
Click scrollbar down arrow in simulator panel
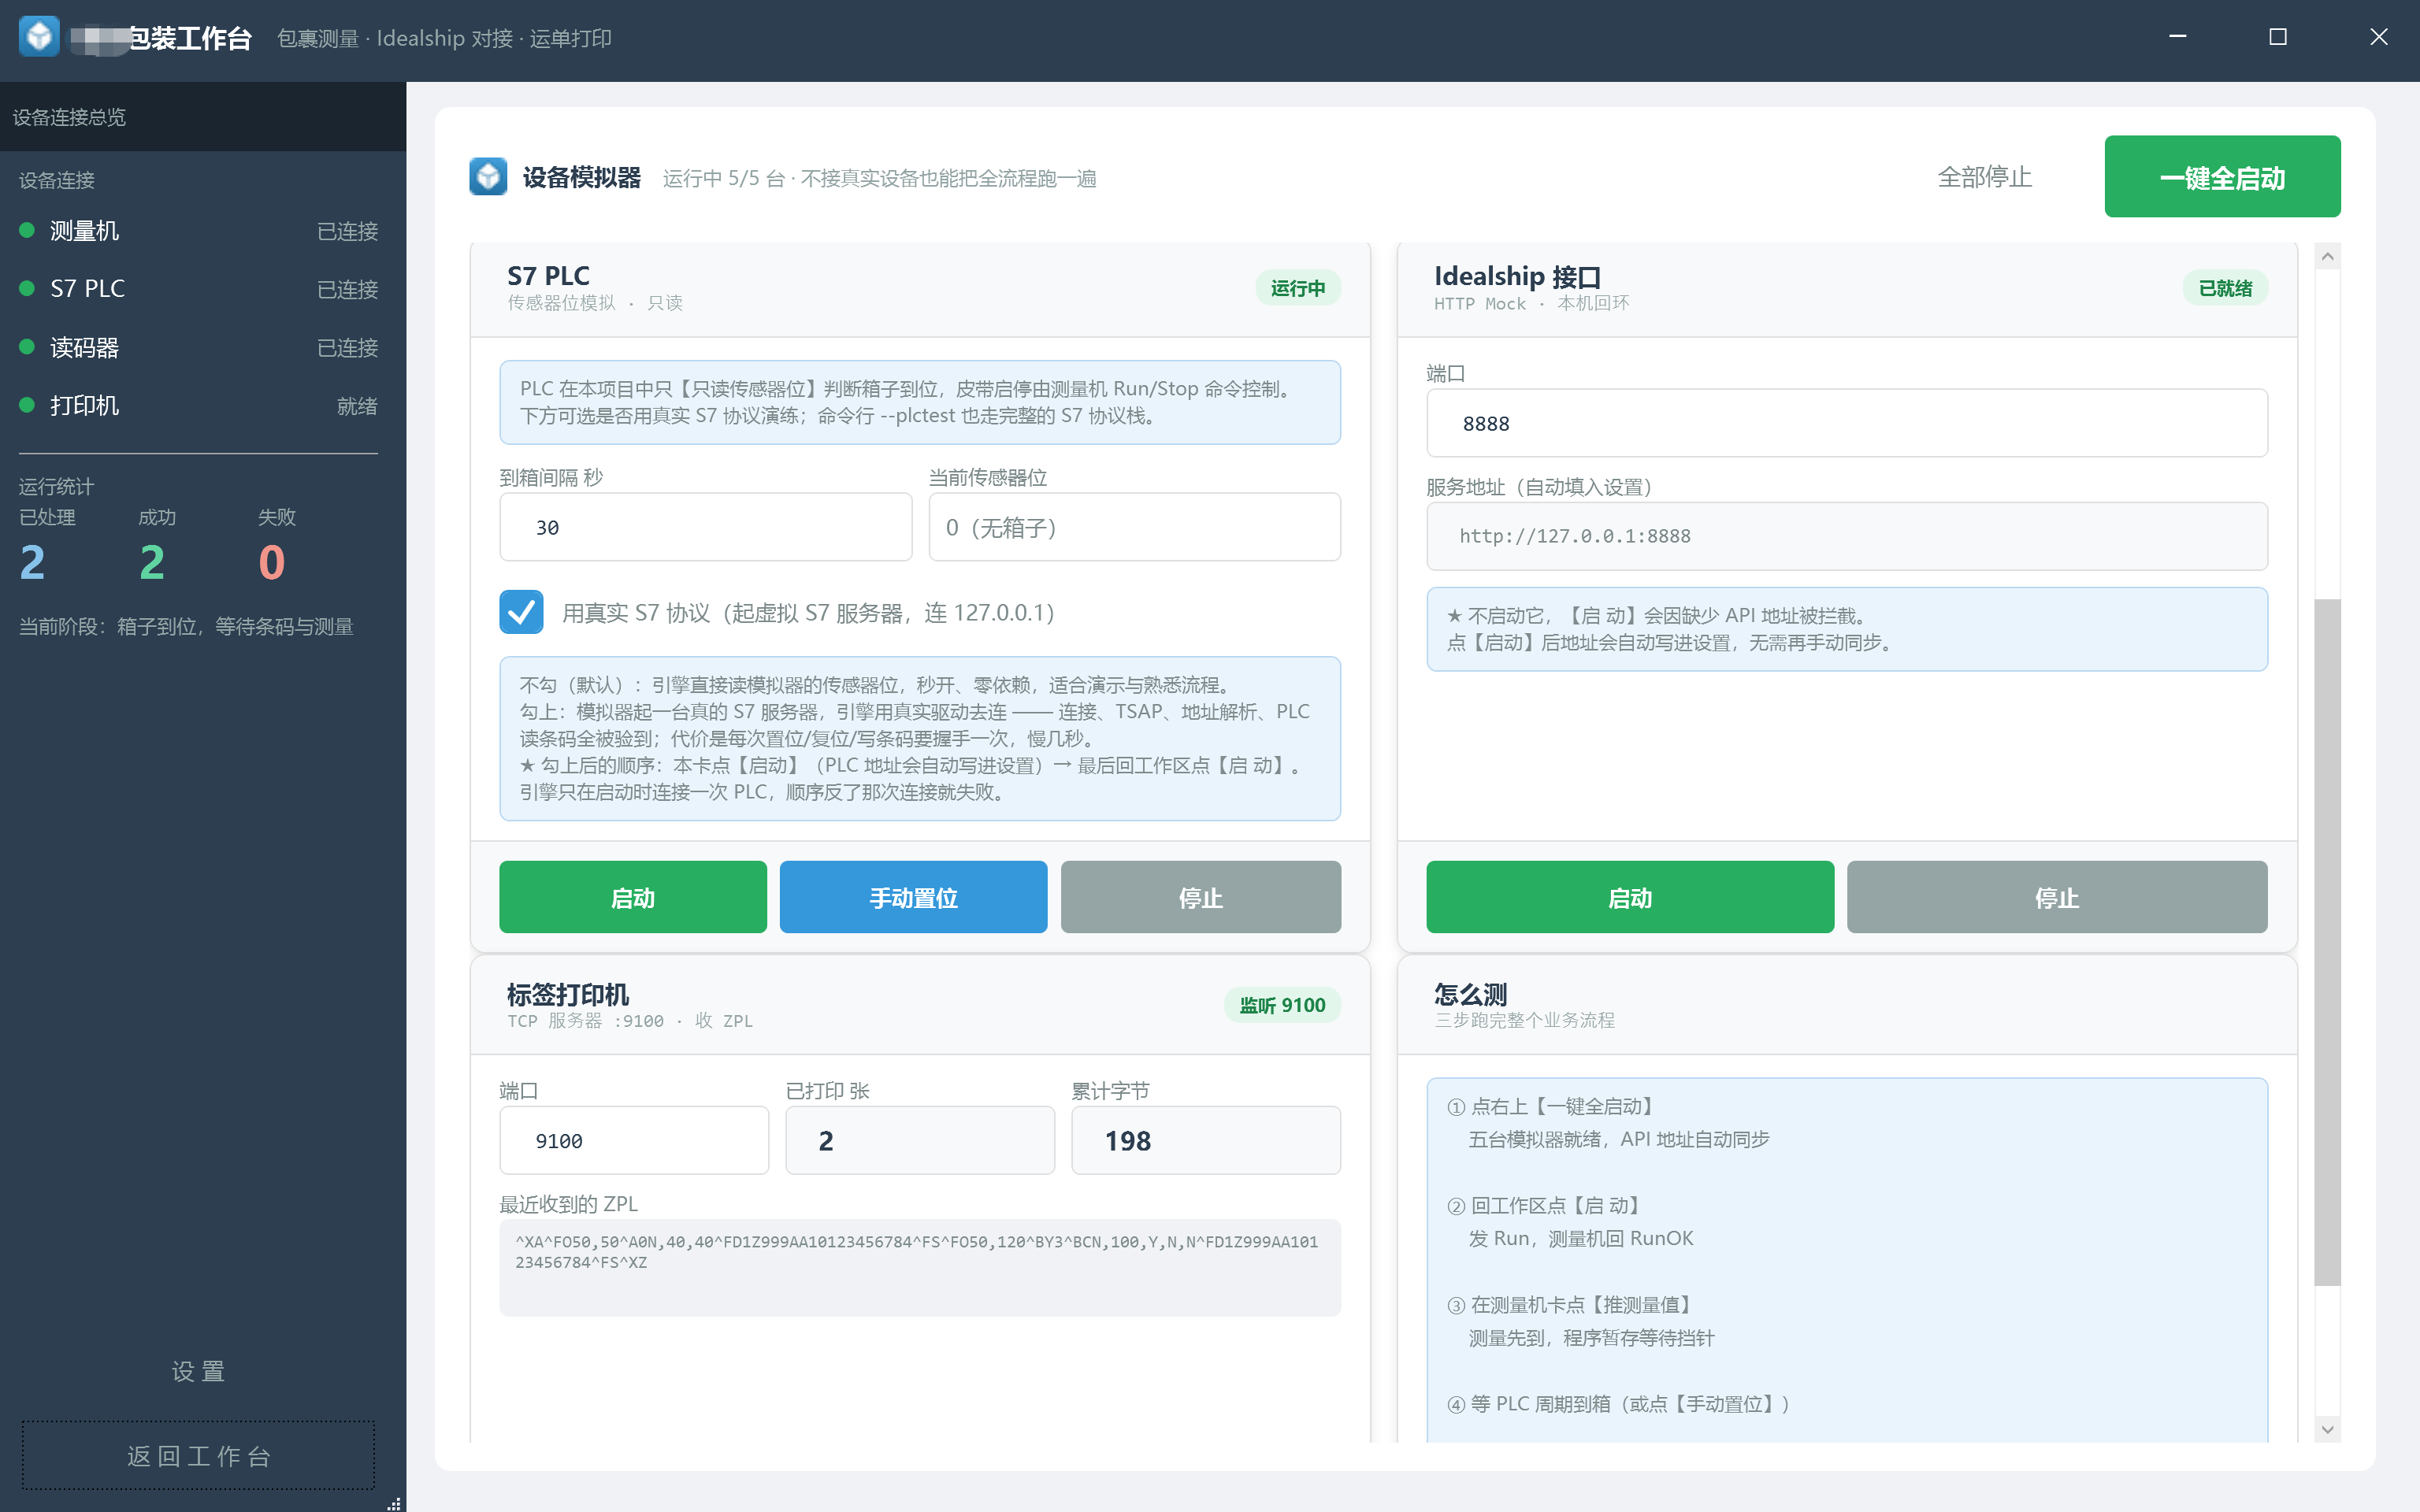click(x=2327, y=1429)
